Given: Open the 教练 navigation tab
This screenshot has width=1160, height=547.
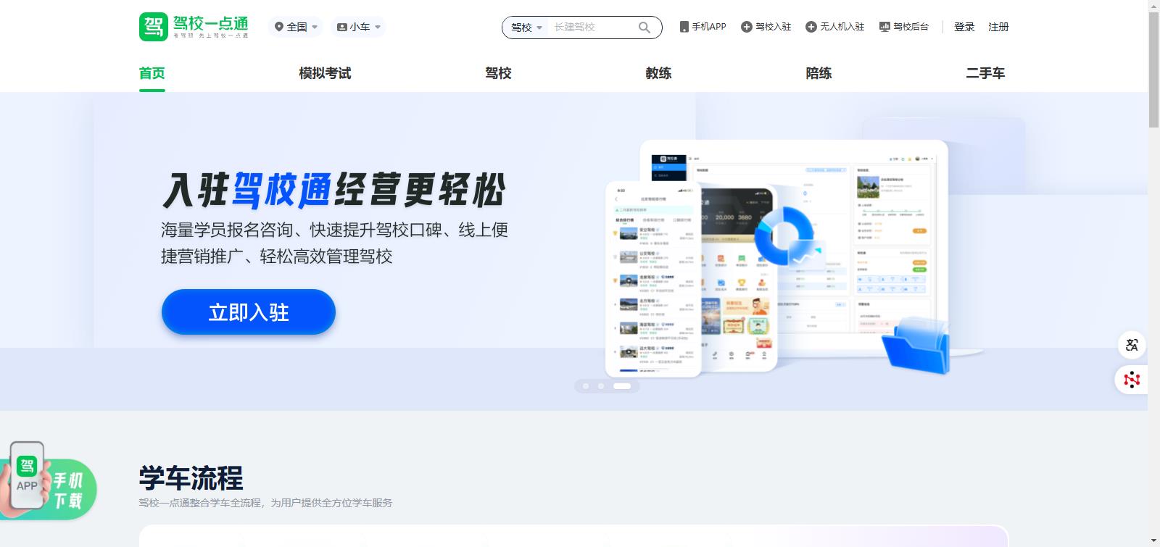Looking at the screenshot, I should tap(658, 73).
